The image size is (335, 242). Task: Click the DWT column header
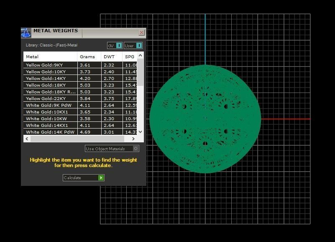112,57
